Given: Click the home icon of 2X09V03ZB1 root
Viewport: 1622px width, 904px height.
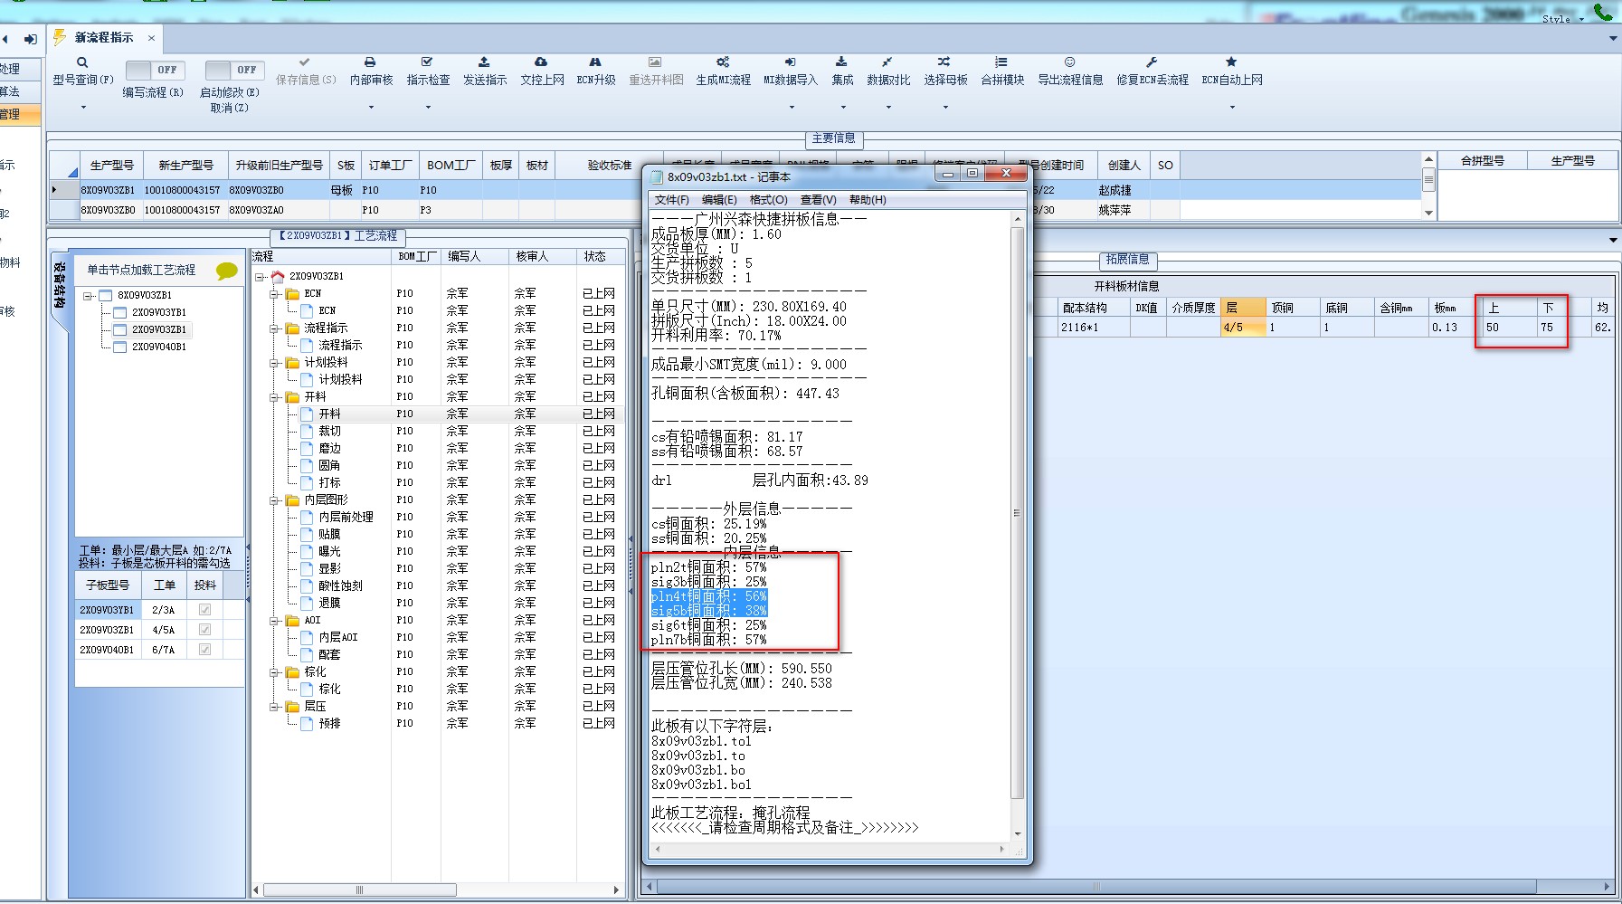Looking at the screenshot, I should (278, 276).
